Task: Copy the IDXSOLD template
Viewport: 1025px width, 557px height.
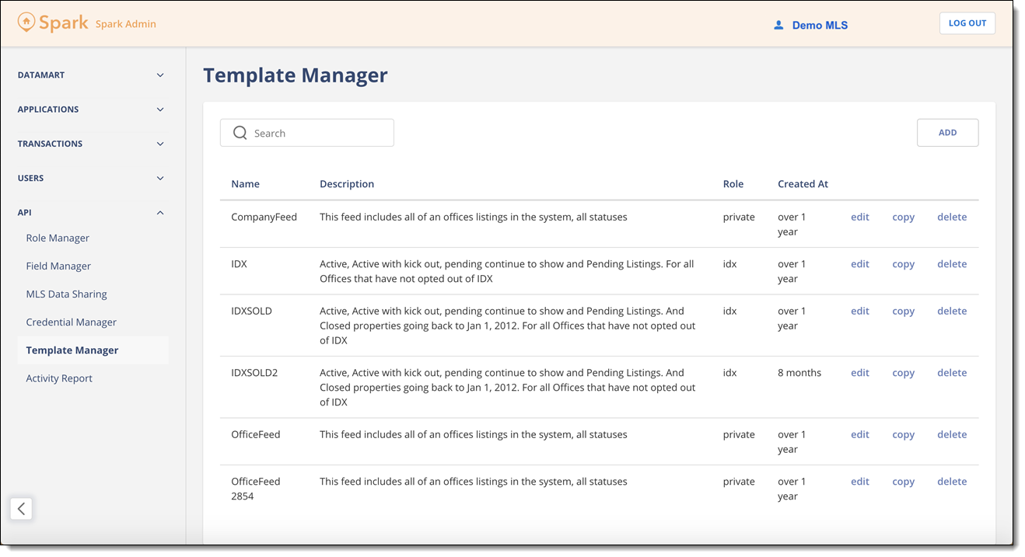Action: tap(903, 311)
